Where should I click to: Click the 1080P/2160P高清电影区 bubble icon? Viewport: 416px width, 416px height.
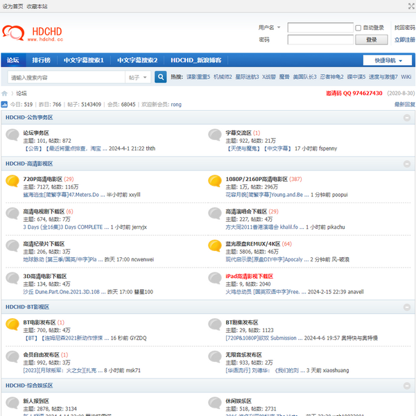pyautogui.click(x=215, y=182)
